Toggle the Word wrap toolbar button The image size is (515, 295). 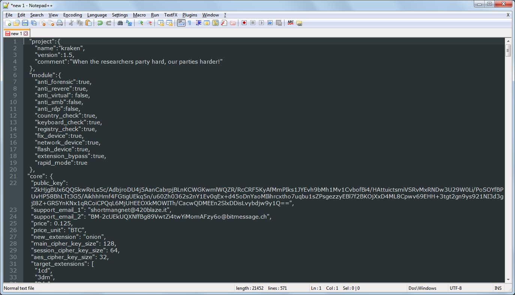click(181, 23)
